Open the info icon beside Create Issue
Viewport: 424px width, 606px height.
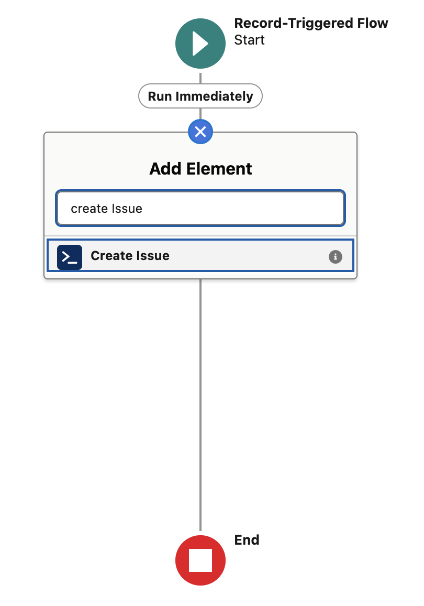(335, 257)
